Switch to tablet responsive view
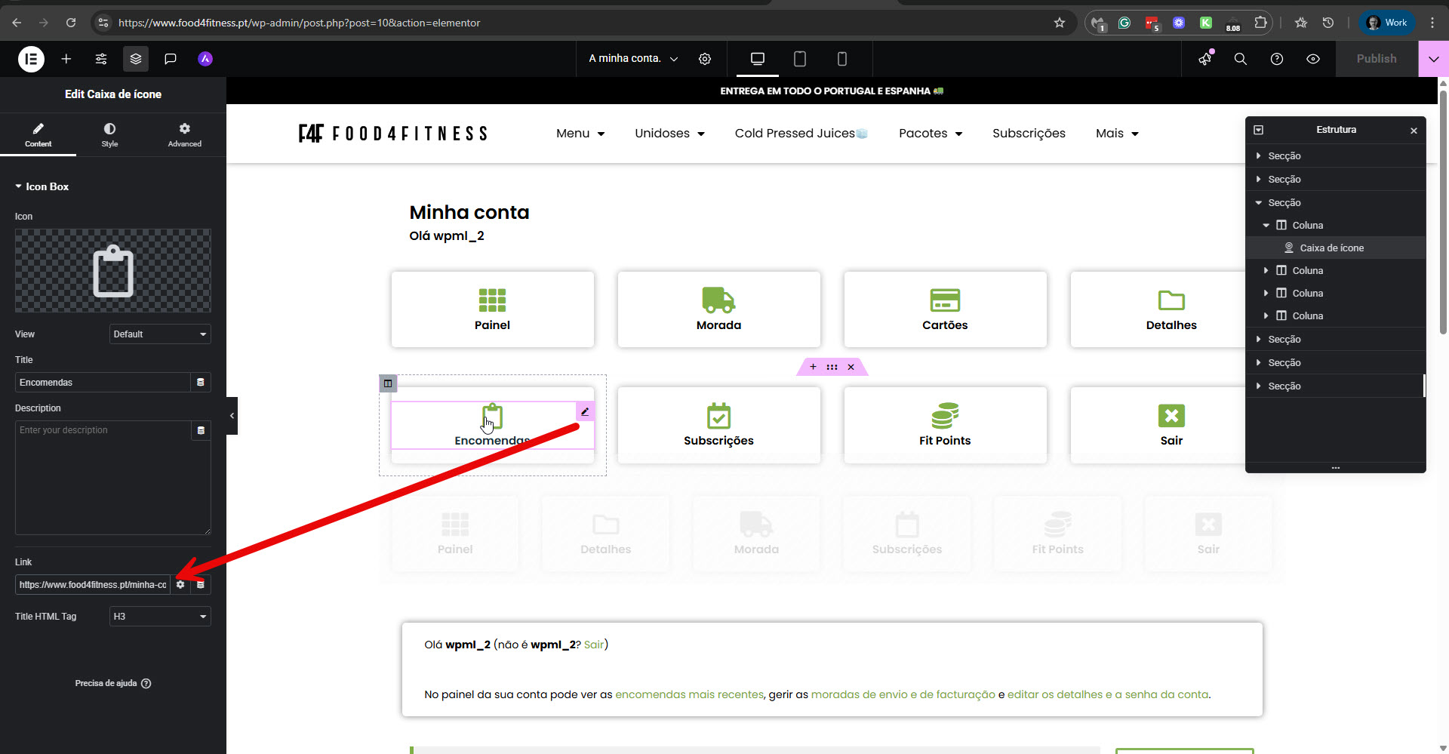This screenshot has height=754, width=1449. (x=800, y=59)
